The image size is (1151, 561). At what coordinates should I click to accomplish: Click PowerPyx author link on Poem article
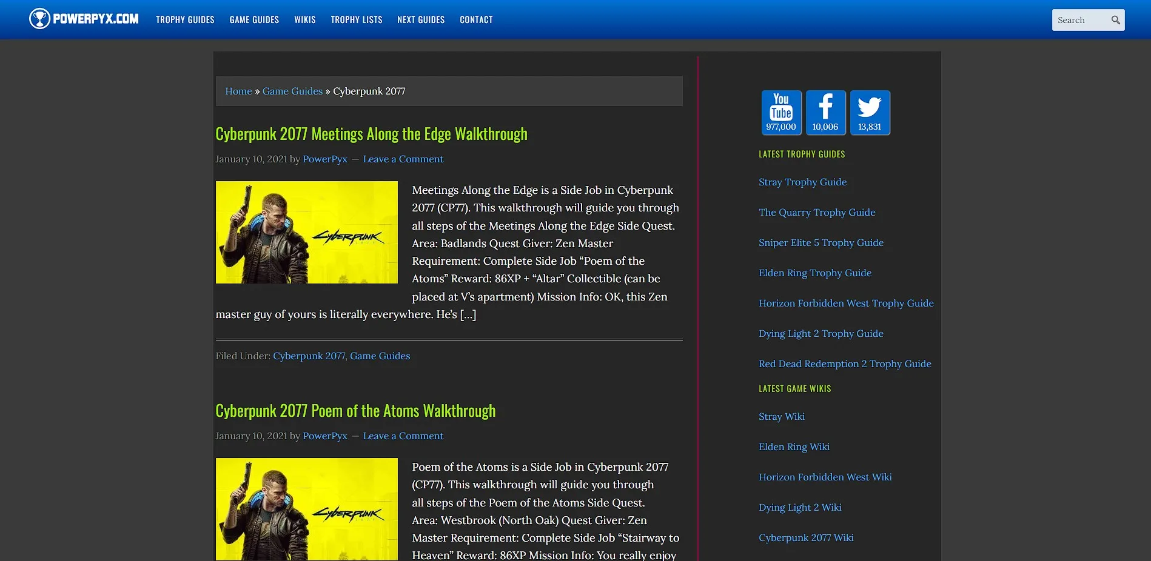(325, 436)
